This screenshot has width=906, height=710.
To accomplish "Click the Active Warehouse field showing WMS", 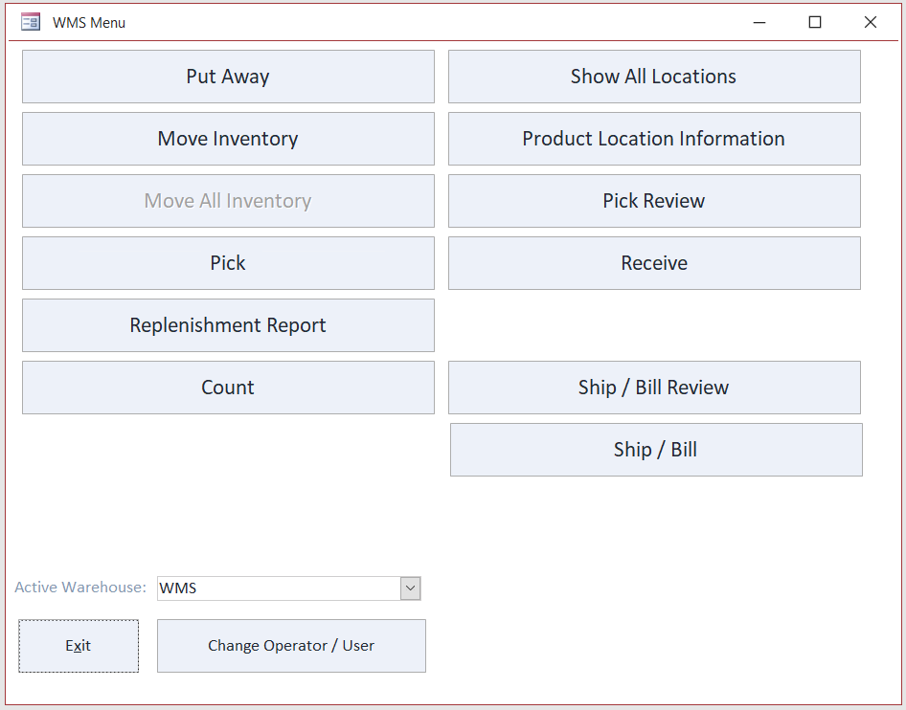I will click(278, 588).
